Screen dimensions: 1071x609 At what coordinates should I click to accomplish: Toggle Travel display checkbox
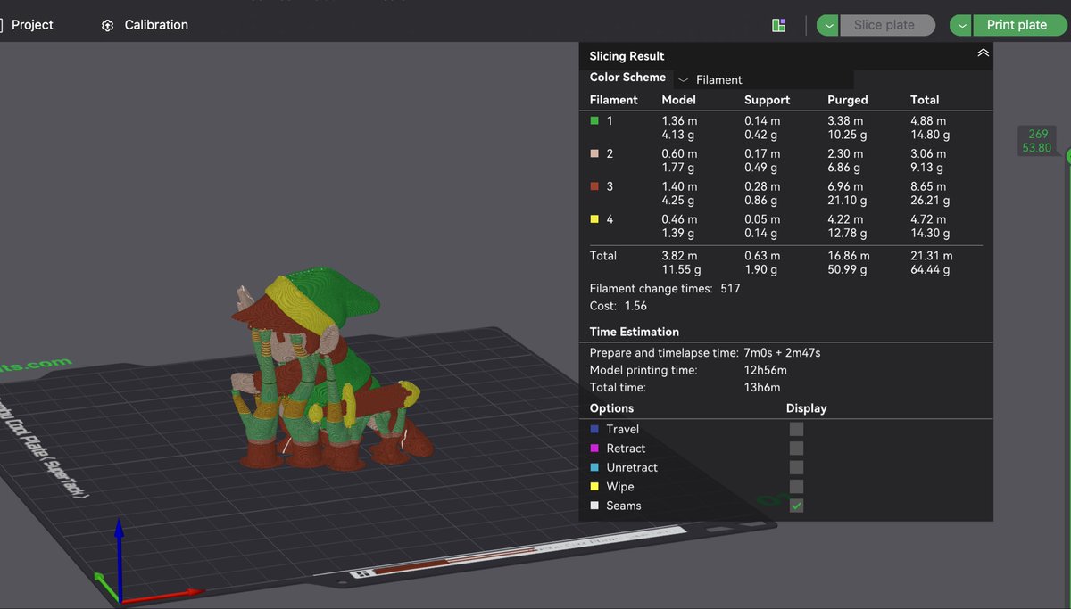pos(796,429)
